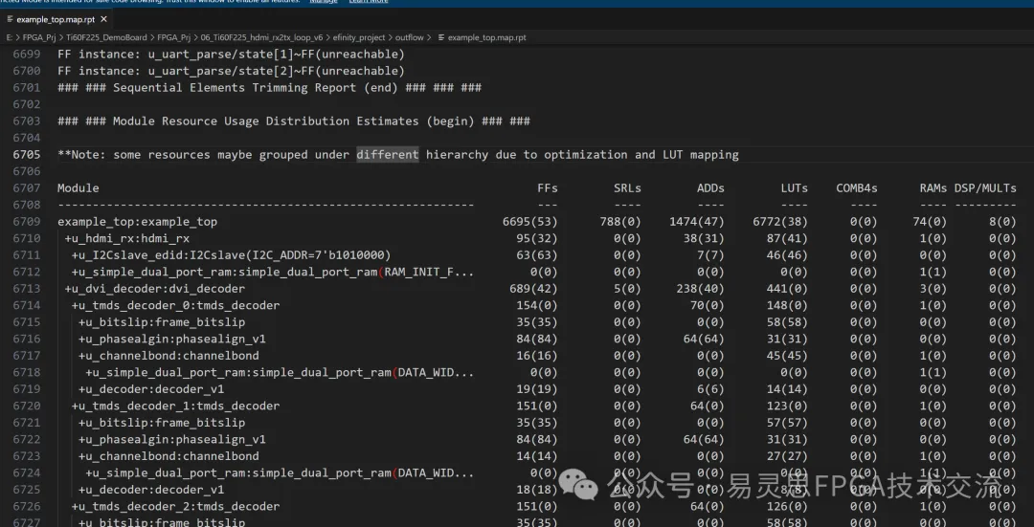The height and width of the screenshot is (527, 1034).
Task: Click the file icon on the editor tab
Action: [10, 20]
